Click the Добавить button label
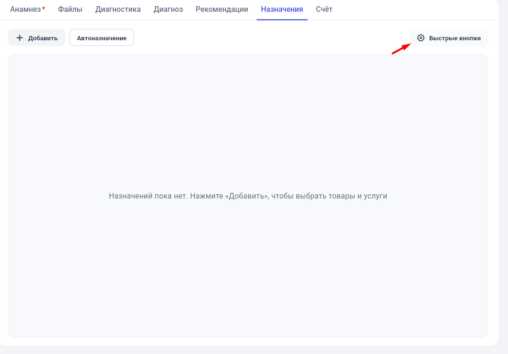This screenshot has width=508, height=354. pos(43,38)
